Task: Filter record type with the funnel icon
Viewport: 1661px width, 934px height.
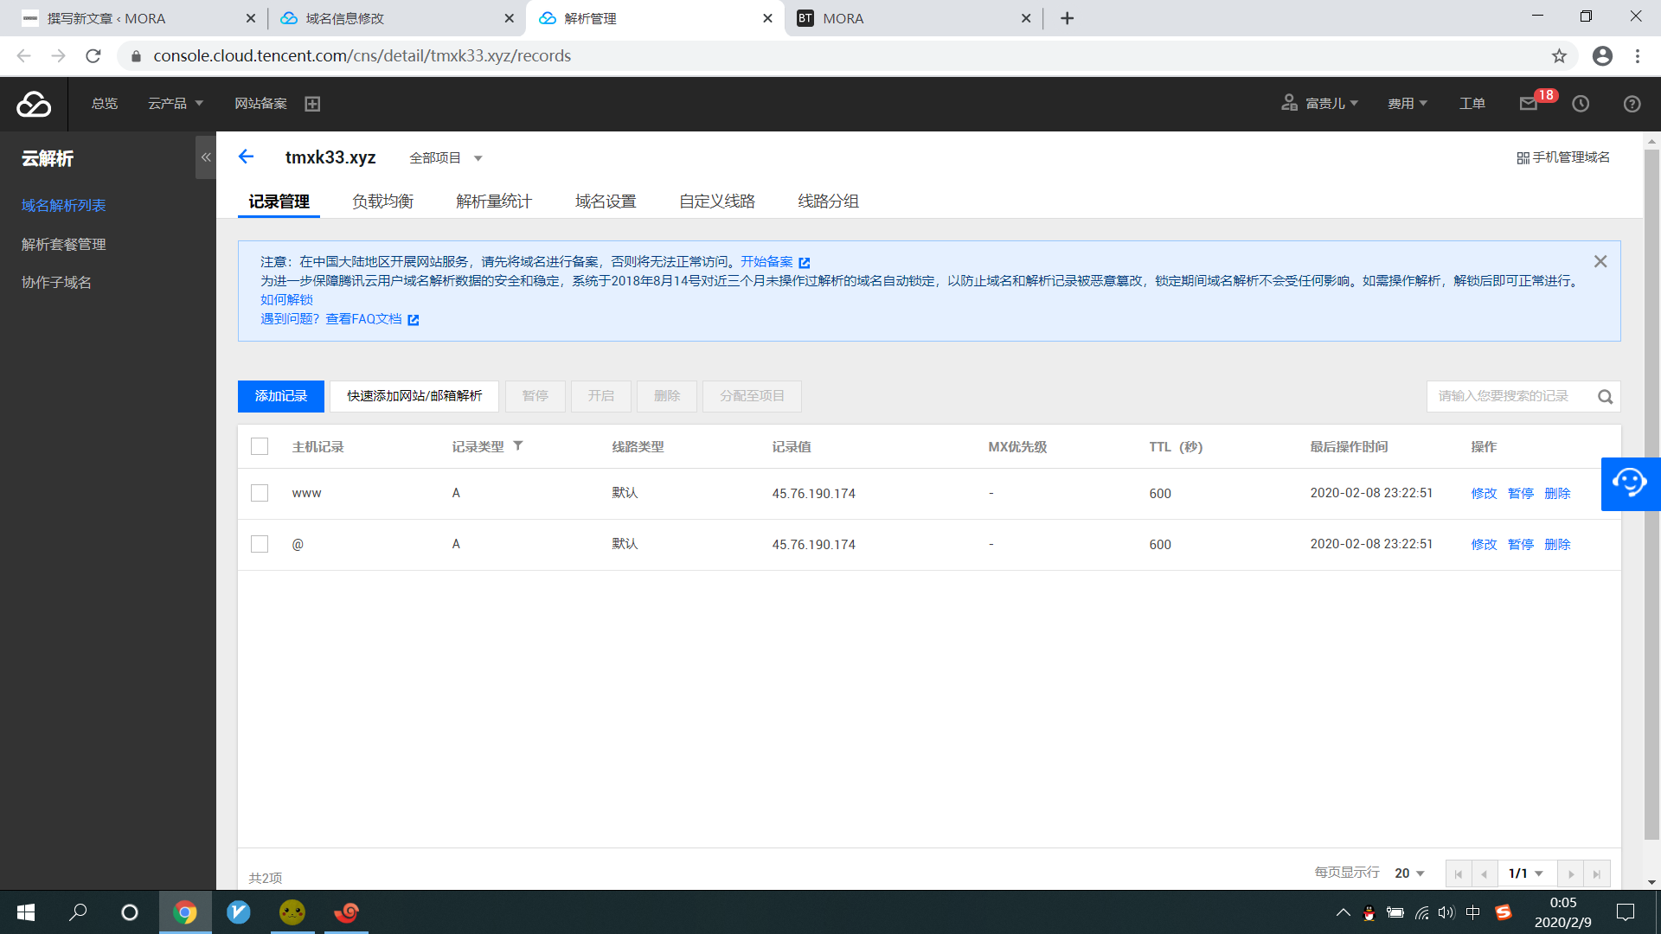Action: coord(518,446)
